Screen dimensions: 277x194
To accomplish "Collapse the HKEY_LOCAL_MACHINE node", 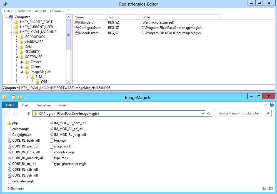I will tap(11, 32).
